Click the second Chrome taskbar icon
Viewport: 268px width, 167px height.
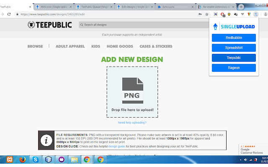[x=100, y=159]
